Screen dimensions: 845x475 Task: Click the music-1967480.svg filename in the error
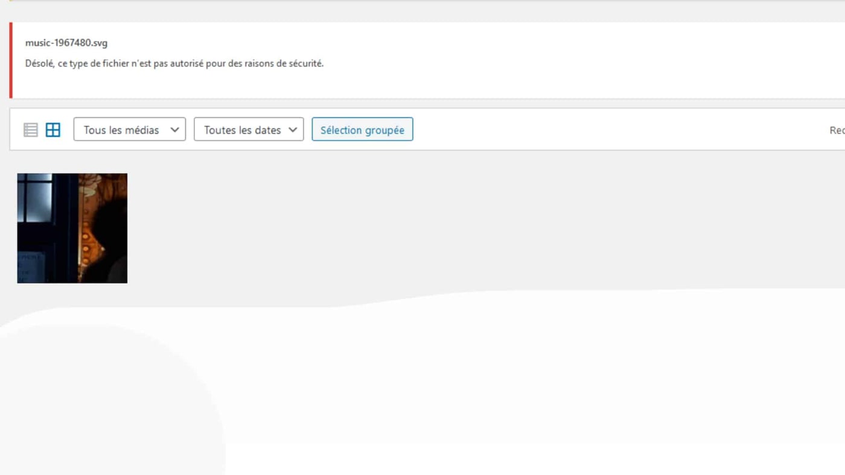(x=66, y=43)
